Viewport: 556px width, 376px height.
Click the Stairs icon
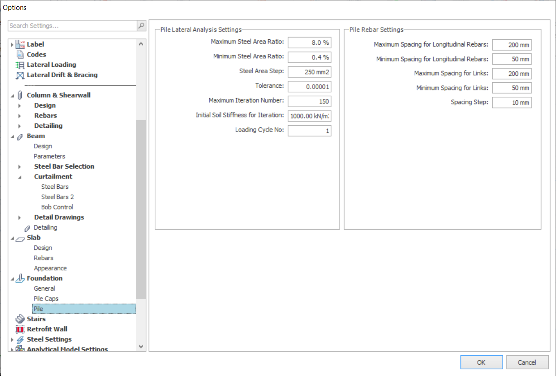tap(20, 319)
